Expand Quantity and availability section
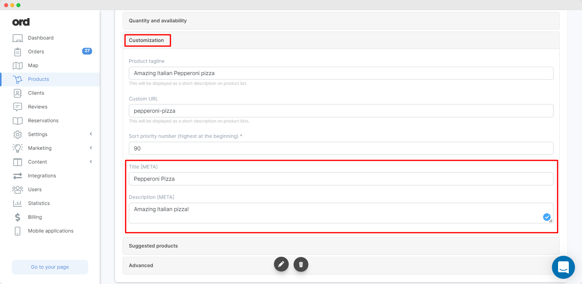 pyautogui.click(x=341, y=21)
